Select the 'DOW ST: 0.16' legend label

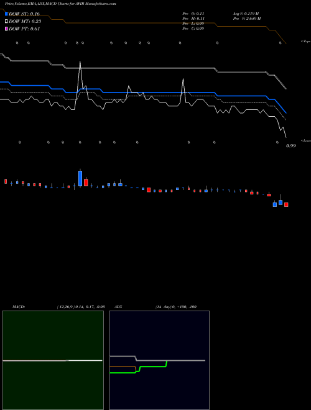tap(24, 14)
